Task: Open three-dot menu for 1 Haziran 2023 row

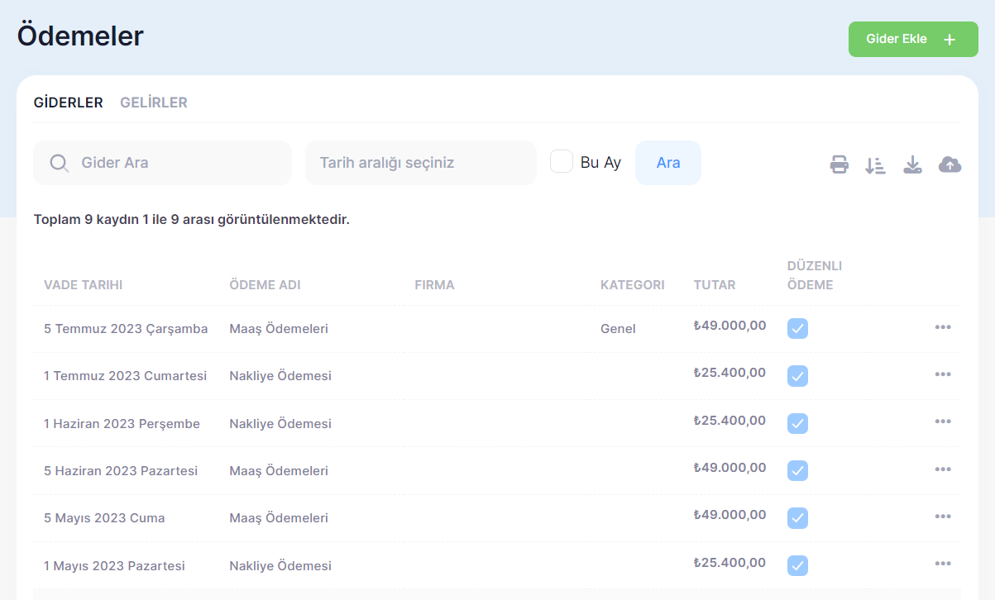Action: [x=942, y=421]
